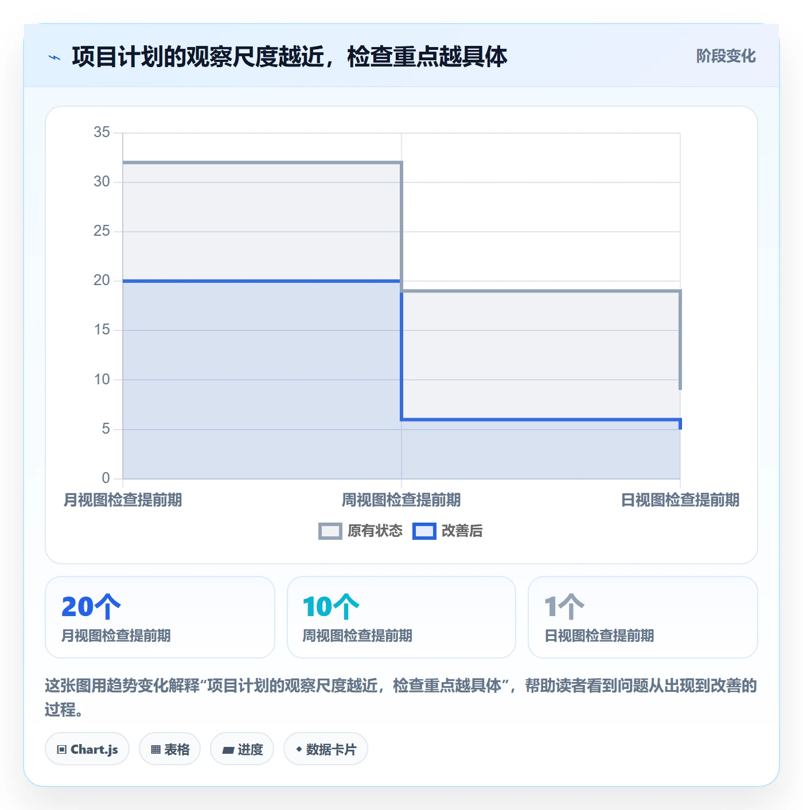Click the 1个 stat value

[x=564, y=607]
